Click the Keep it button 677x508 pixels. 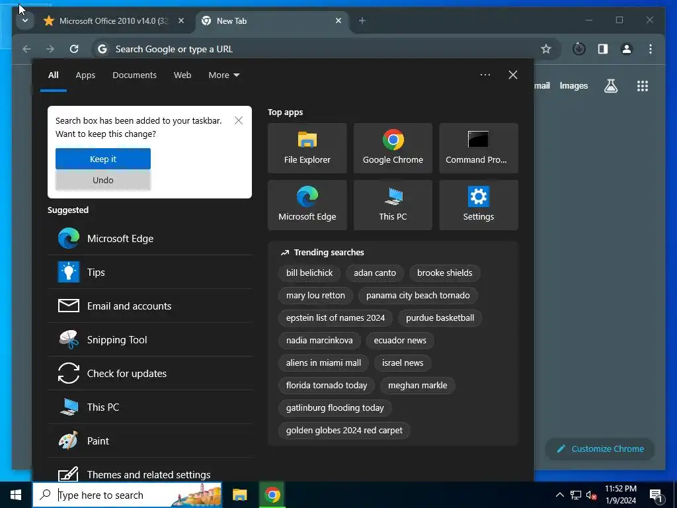102,159
